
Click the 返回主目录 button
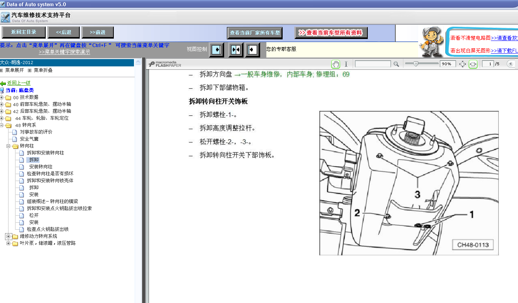tap(24, 32)
